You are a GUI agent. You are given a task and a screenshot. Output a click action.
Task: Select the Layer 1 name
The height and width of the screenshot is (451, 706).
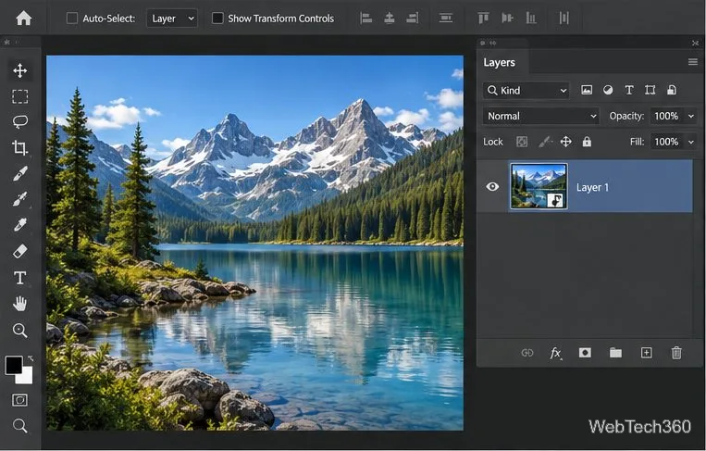pos(592,187)
